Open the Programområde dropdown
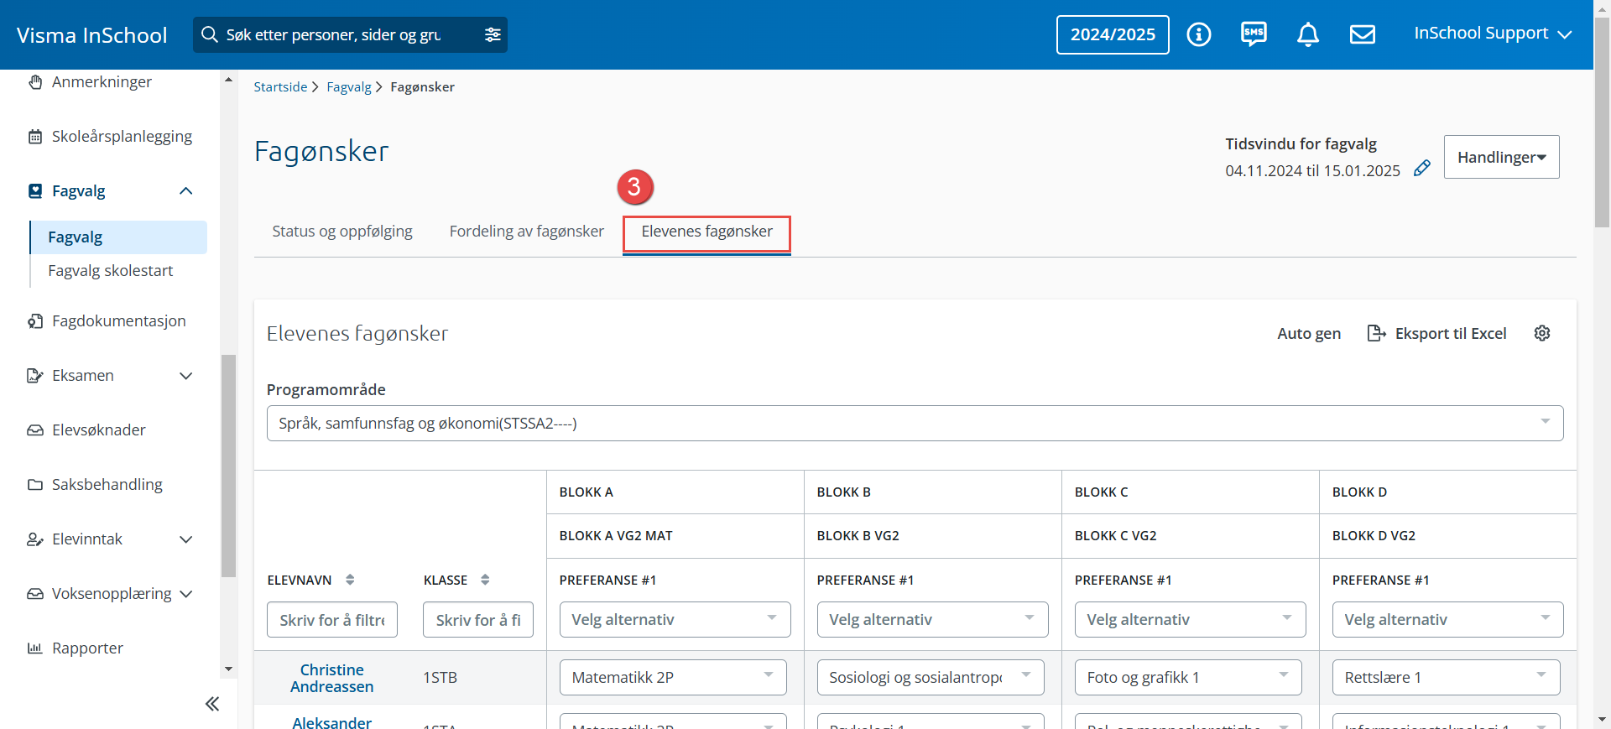This screenshot has width=1611, height=729. 915,424
